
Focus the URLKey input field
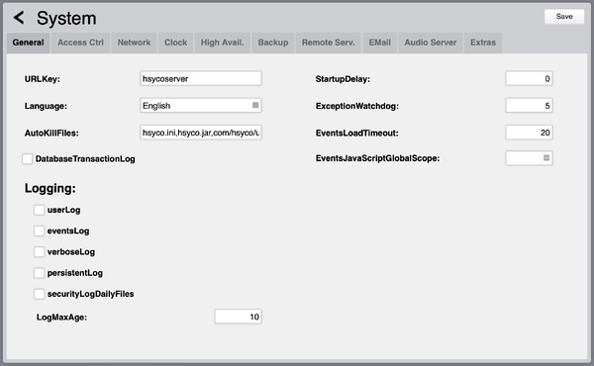[201, 79]
